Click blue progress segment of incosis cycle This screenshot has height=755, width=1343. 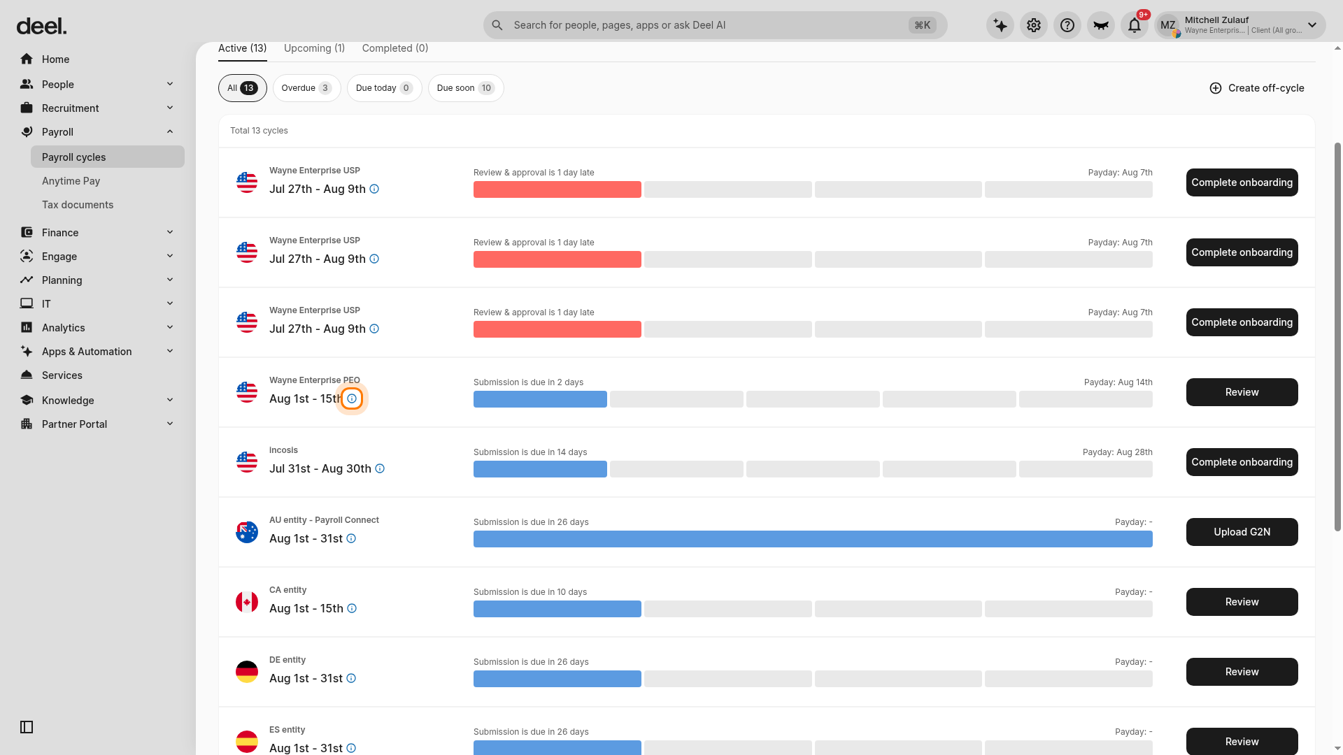tap(540, 469)
